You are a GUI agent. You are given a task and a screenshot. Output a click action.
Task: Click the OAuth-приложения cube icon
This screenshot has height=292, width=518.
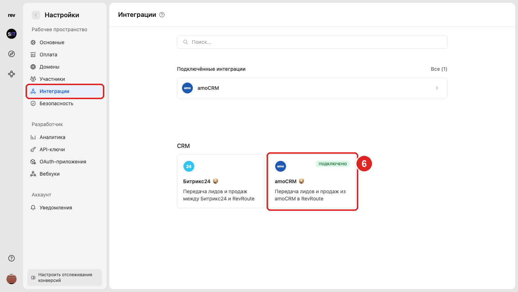33,162
